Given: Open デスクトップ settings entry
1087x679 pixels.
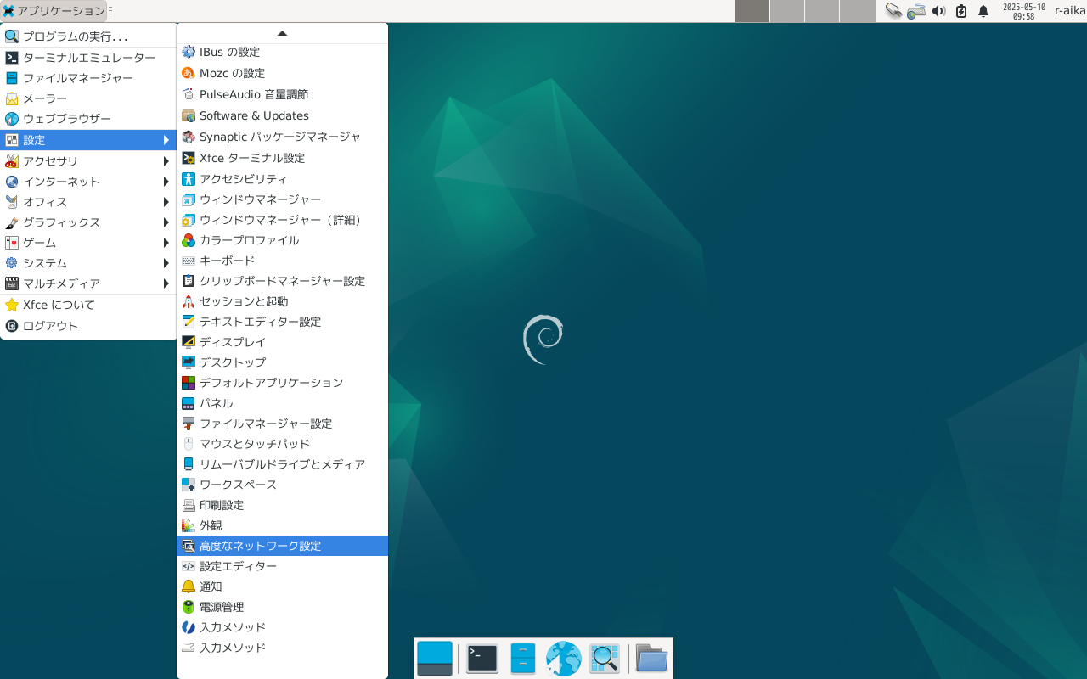Looking at the screenshot, I should pos(282,362).
